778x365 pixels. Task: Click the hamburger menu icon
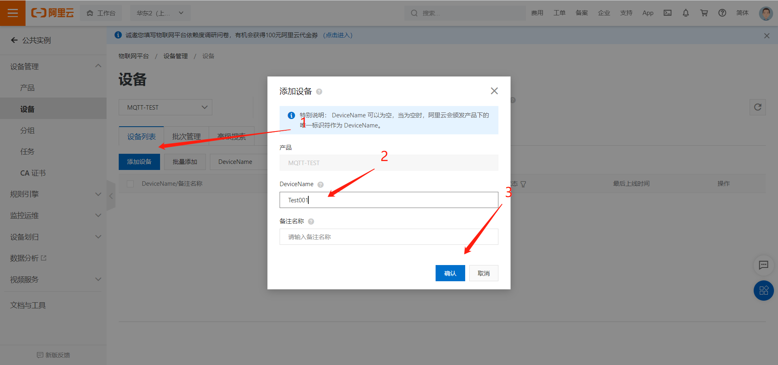click(x=13, y=13)
